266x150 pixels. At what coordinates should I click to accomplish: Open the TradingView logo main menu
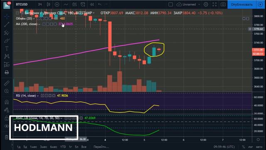click(7, 5)
